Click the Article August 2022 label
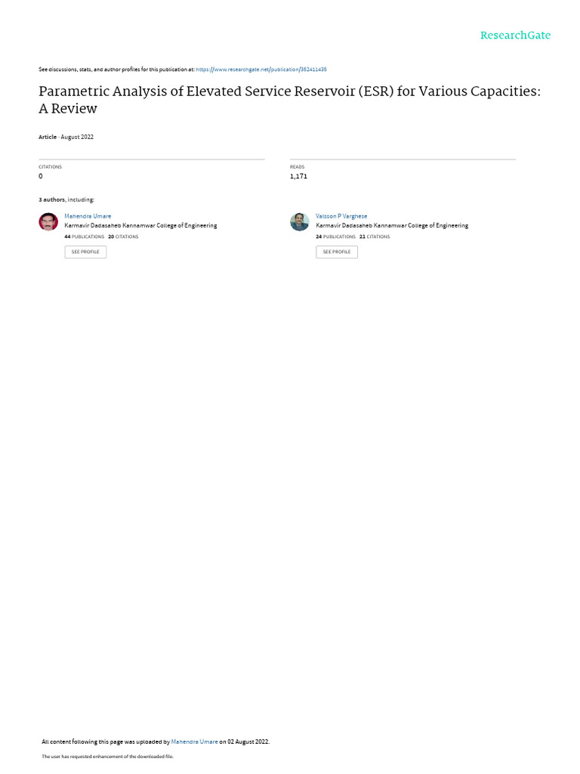 point(66,137)
